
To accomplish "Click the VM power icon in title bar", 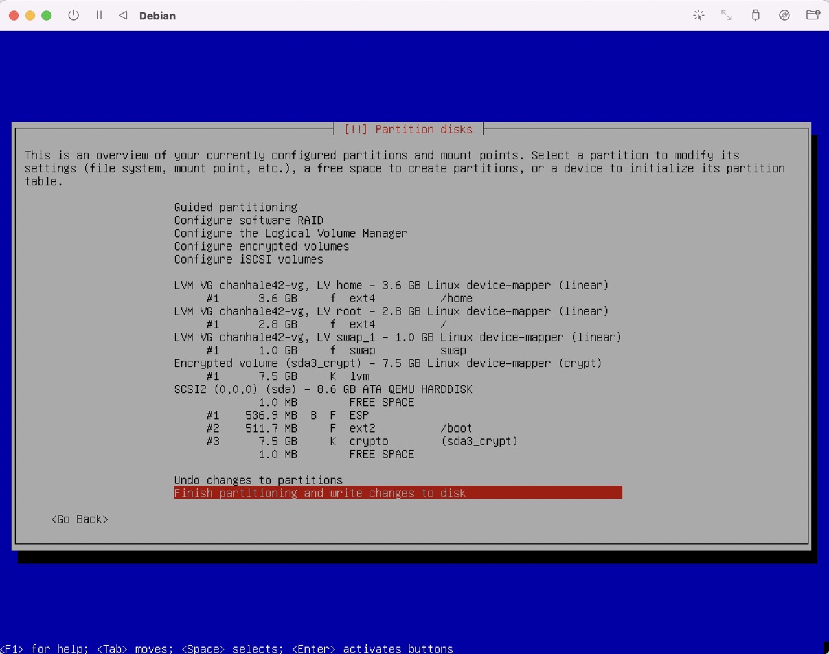I will pos(74,15).
